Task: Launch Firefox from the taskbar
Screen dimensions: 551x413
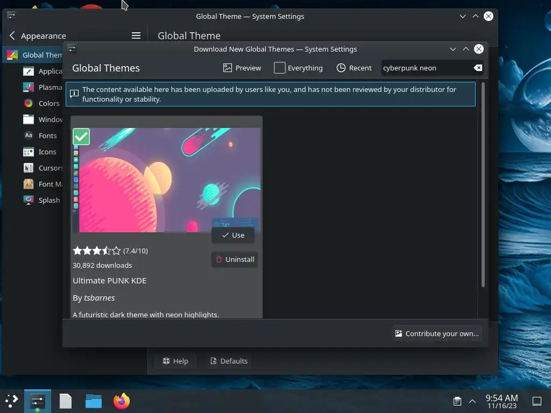Action: 122,401
